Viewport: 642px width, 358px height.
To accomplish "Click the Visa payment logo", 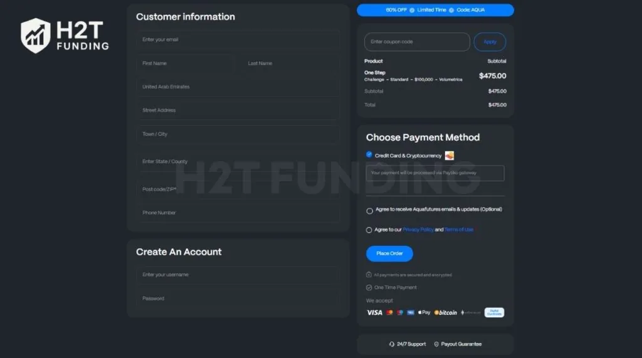I will (374, 313).
